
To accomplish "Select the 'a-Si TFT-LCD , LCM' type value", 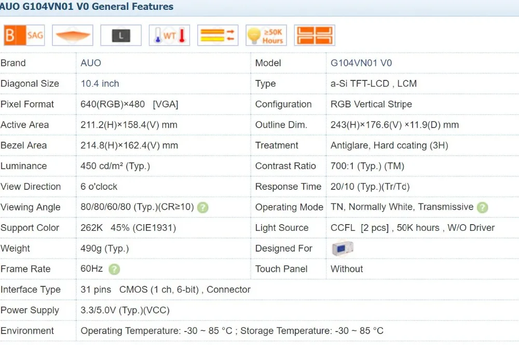I will click(x=373, y=84).
